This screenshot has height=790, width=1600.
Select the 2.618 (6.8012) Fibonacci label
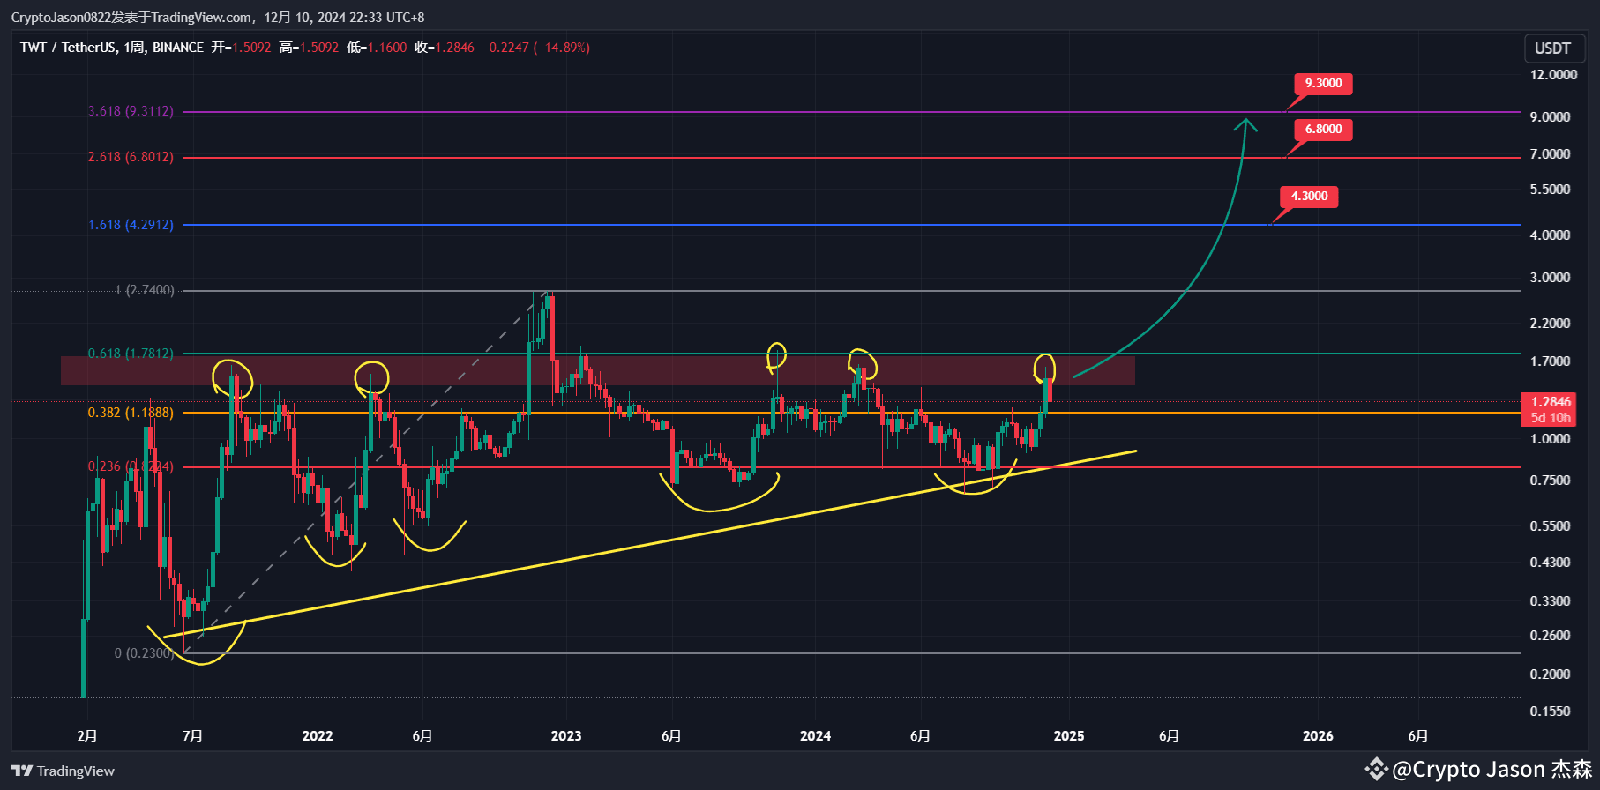pos(131,157)
